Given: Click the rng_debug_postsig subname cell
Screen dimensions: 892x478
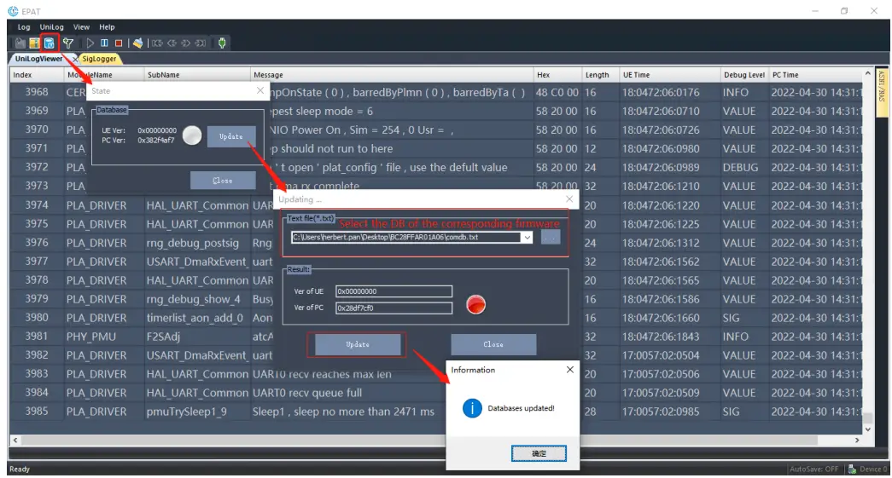Looking at the screenshot, I should pyautogui.click(x=197, y=243).
